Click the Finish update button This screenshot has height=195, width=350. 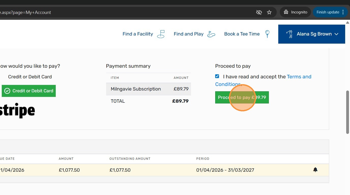[328, 12]
